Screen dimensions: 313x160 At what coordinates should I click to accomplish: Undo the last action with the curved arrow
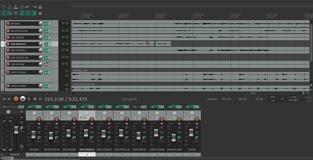(x=28, y=7)
